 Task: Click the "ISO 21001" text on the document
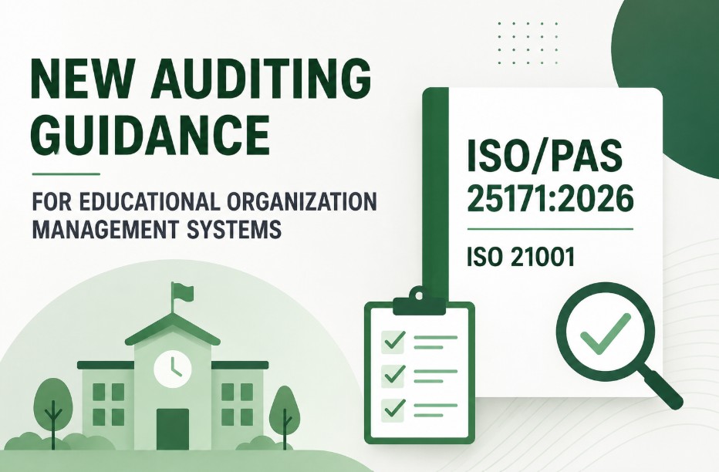521,258
